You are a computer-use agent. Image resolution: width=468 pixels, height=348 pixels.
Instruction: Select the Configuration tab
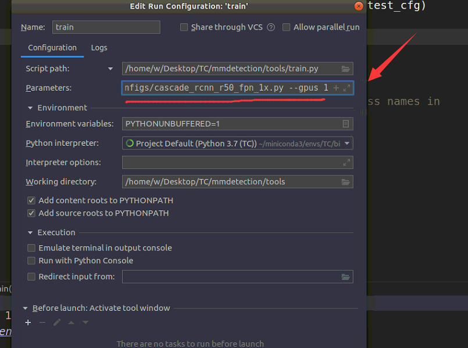click(x=52, y=48)
